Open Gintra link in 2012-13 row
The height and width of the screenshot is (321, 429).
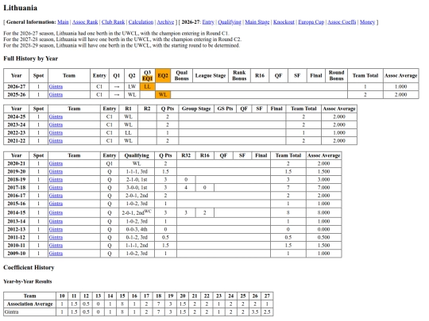(x=56, y=230)
